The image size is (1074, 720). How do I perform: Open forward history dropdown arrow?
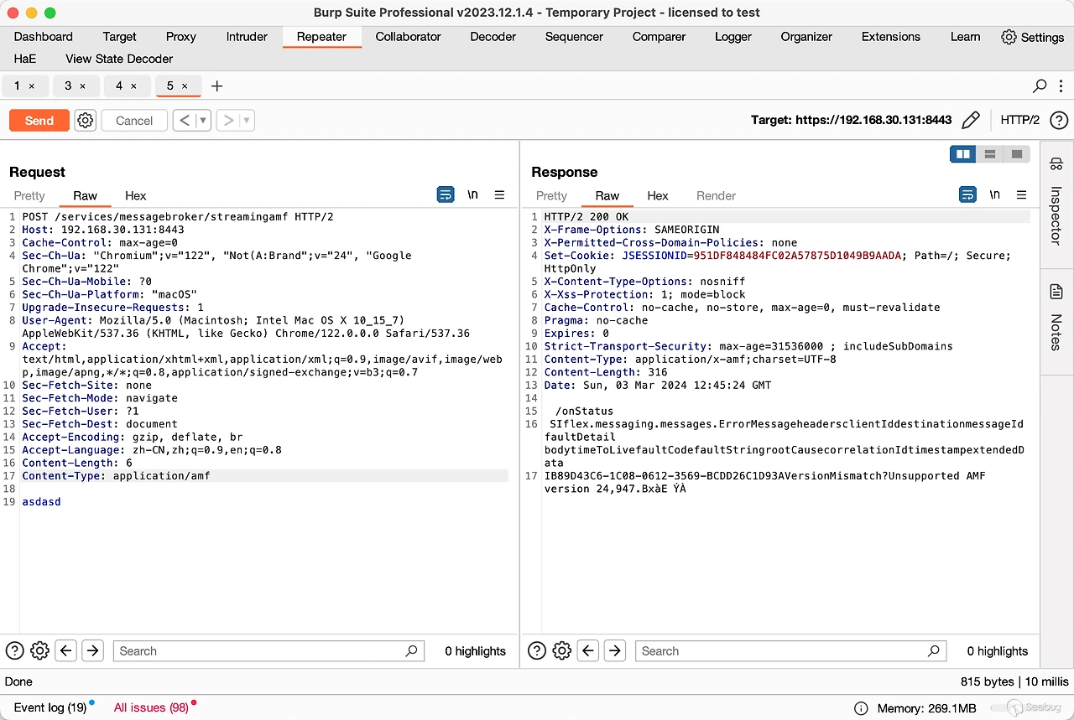[247, 121]
